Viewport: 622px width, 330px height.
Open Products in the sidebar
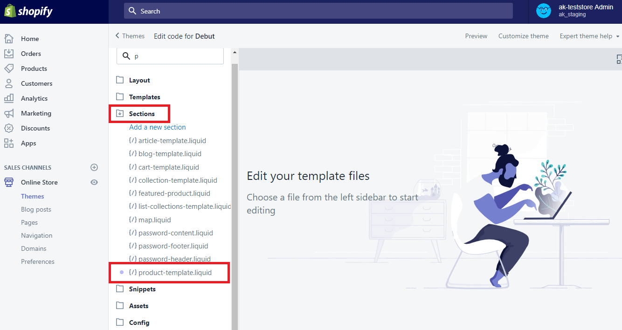(x=34, y=69)
